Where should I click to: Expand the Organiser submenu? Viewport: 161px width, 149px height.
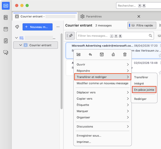point(103,117)
